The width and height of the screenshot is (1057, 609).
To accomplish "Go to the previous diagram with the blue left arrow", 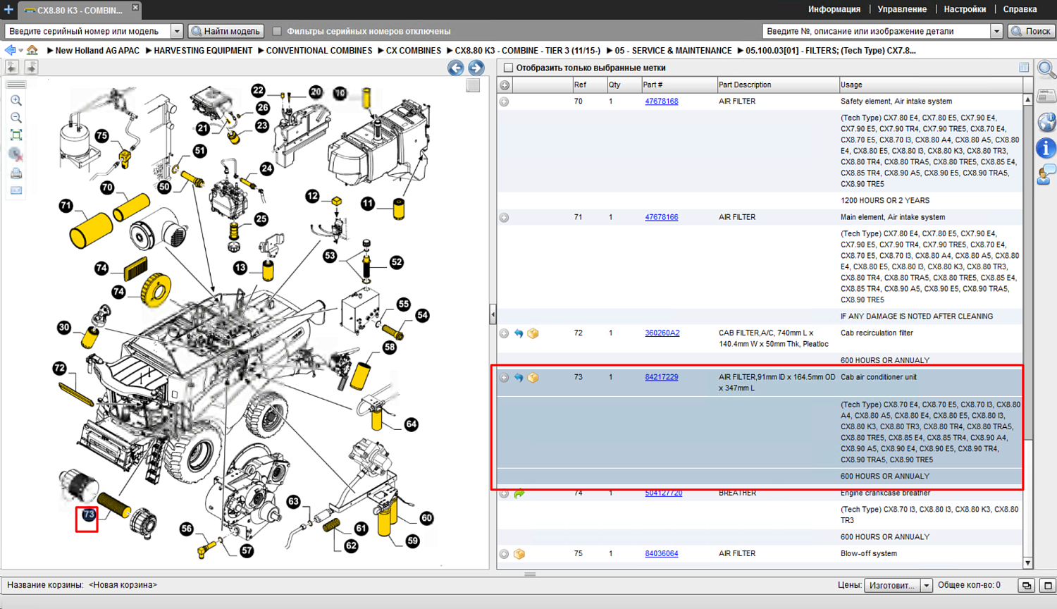I will 456,68.
